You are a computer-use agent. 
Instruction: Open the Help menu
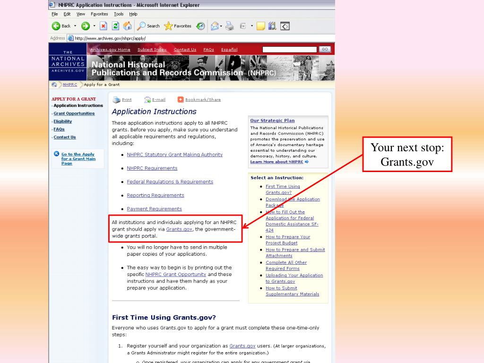point(133,14)
